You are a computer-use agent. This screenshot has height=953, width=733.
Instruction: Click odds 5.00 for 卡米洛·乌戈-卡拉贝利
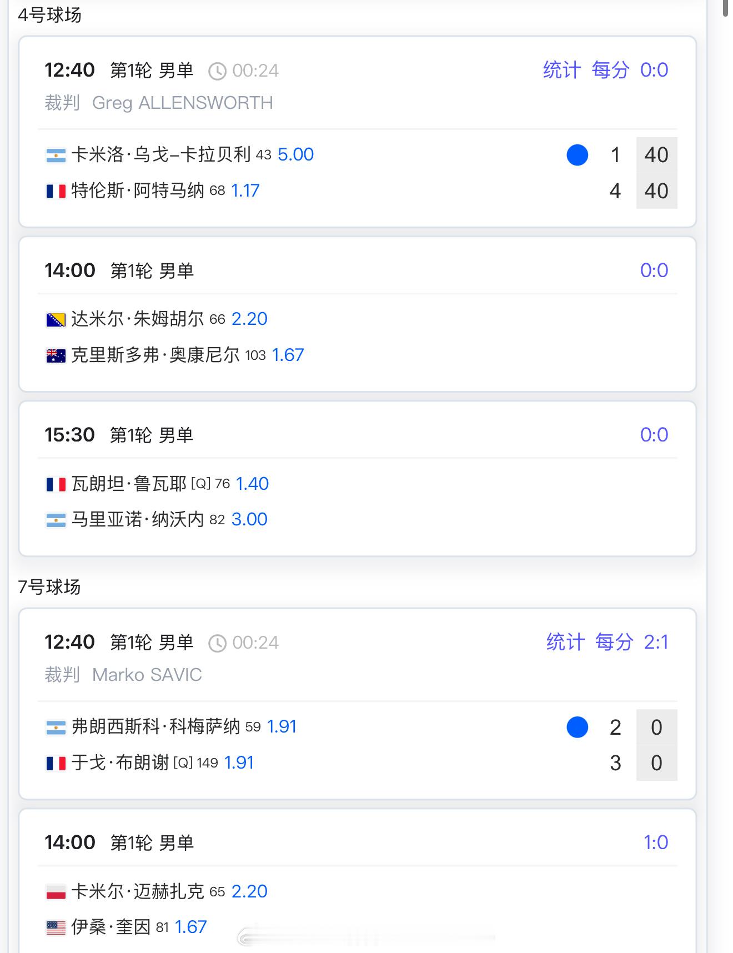(295, 154)
